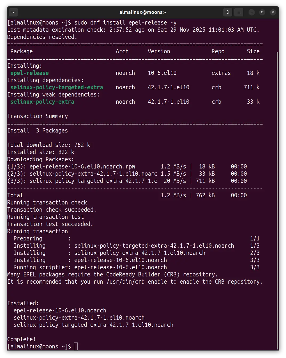286x358 pixels.
Task: Click the command prompt cursor at bottom
Action: pos(76,347)
